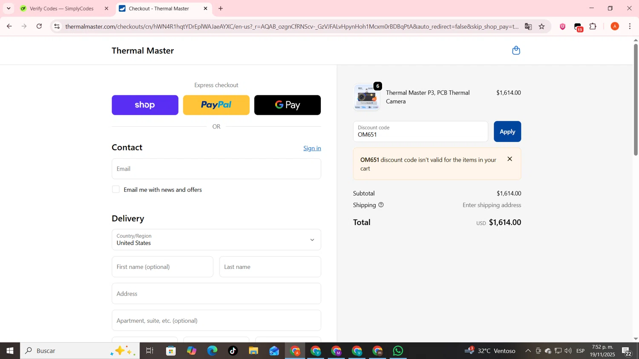Open the Copilot taskbar icon
The image size is (639, 359).
[192, 351]
